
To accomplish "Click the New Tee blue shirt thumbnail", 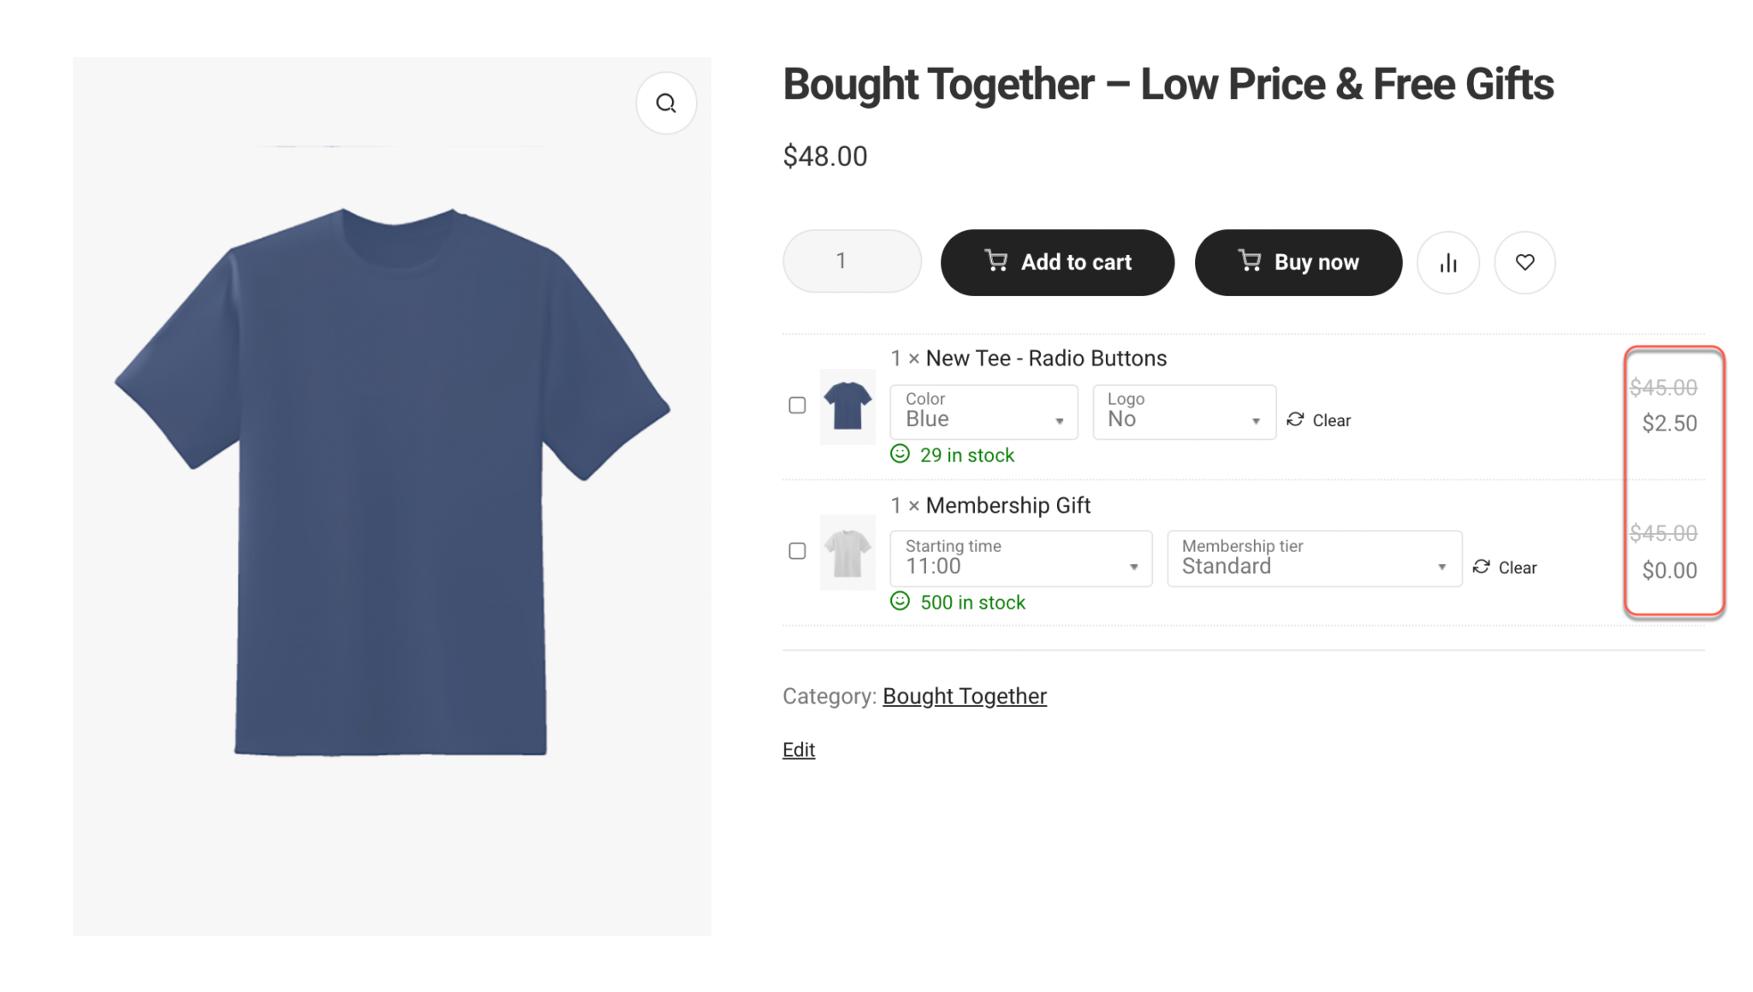I will click(847, 406).
